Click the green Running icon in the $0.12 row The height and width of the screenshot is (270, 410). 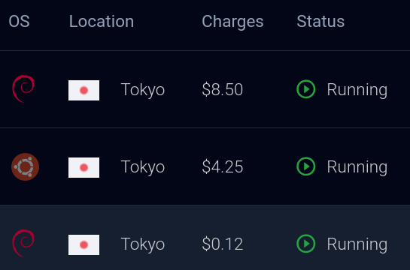pyautogui.click(x=306, y=244)
